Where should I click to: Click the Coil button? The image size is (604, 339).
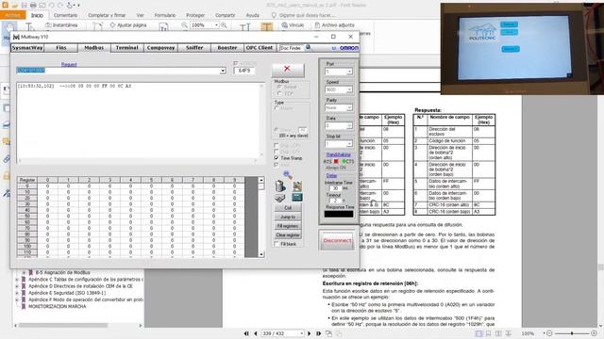tap(288, 207)
